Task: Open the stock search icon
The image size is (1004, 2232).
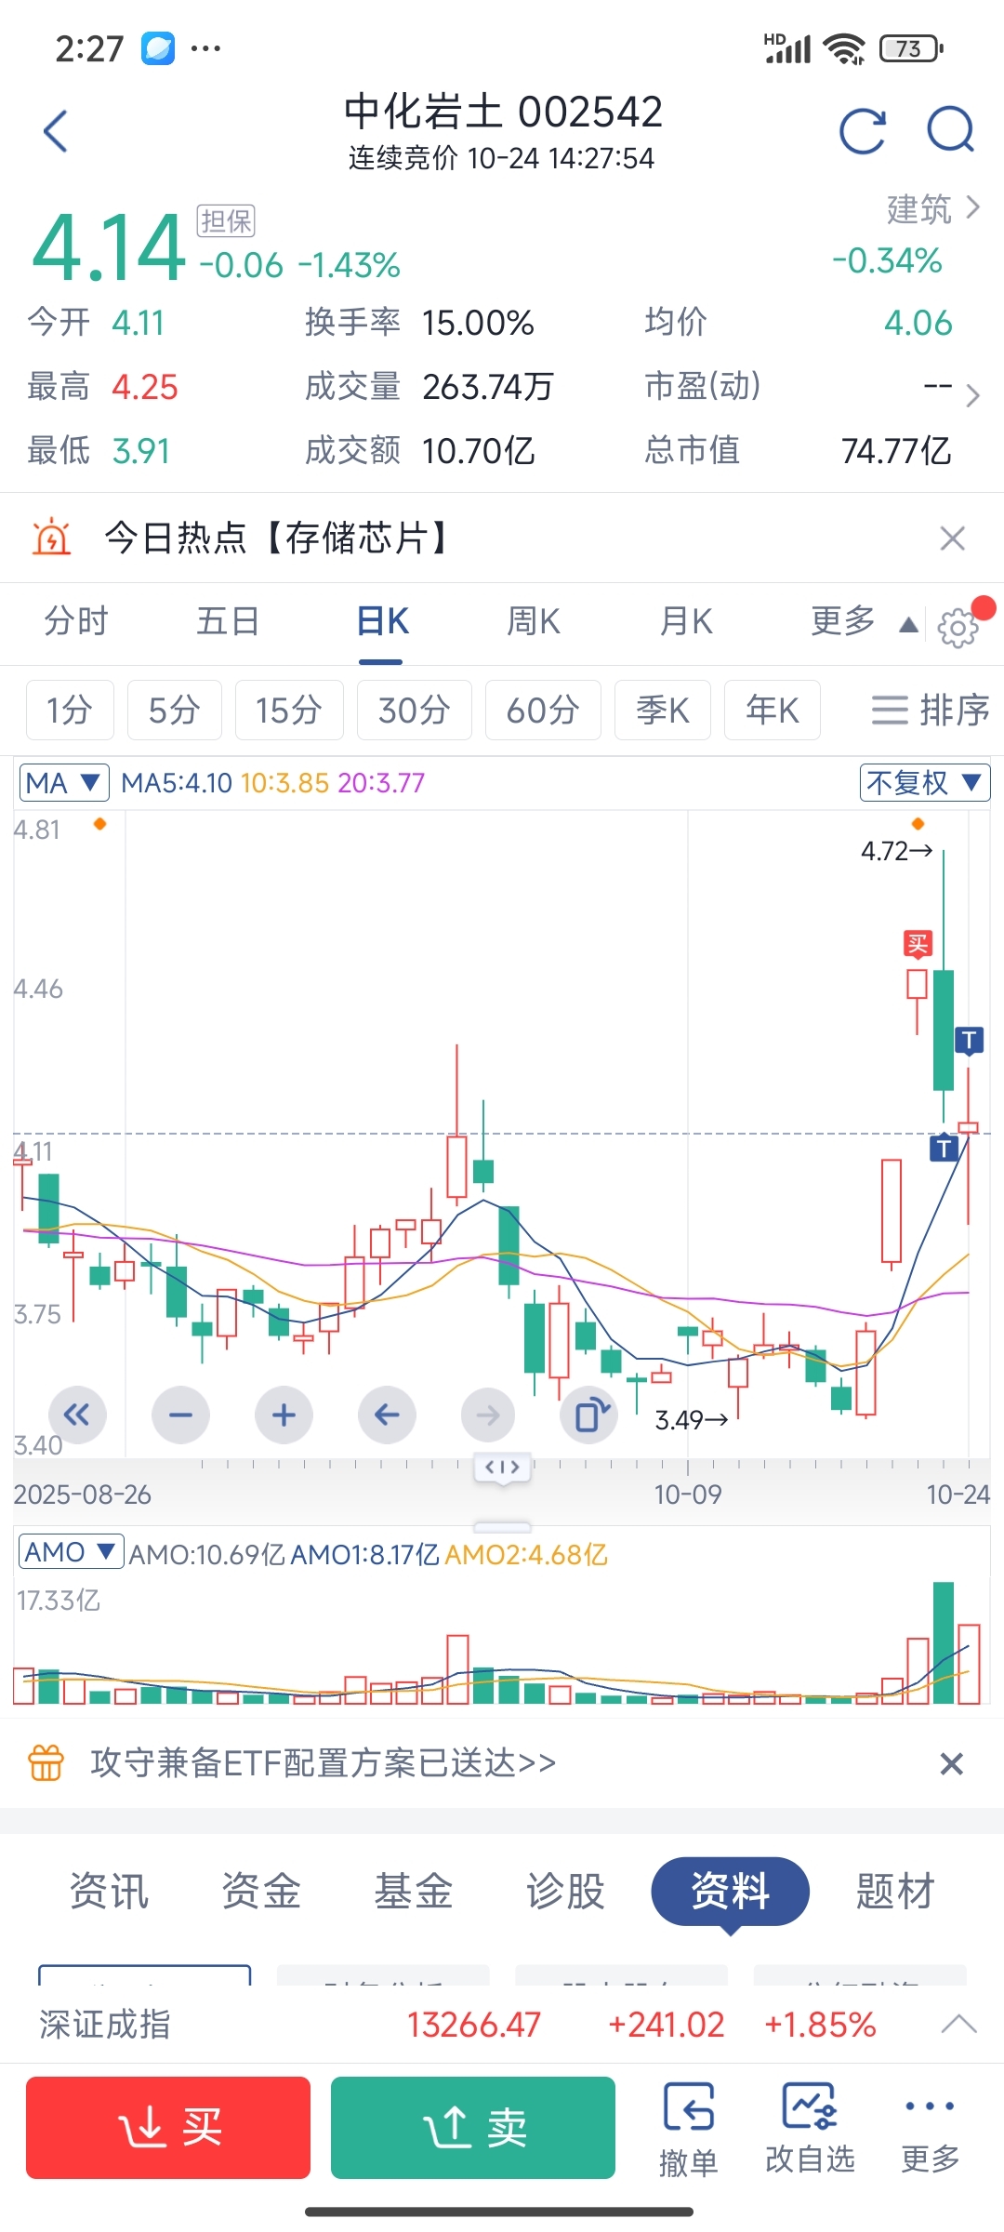Action: click(950, 131)
